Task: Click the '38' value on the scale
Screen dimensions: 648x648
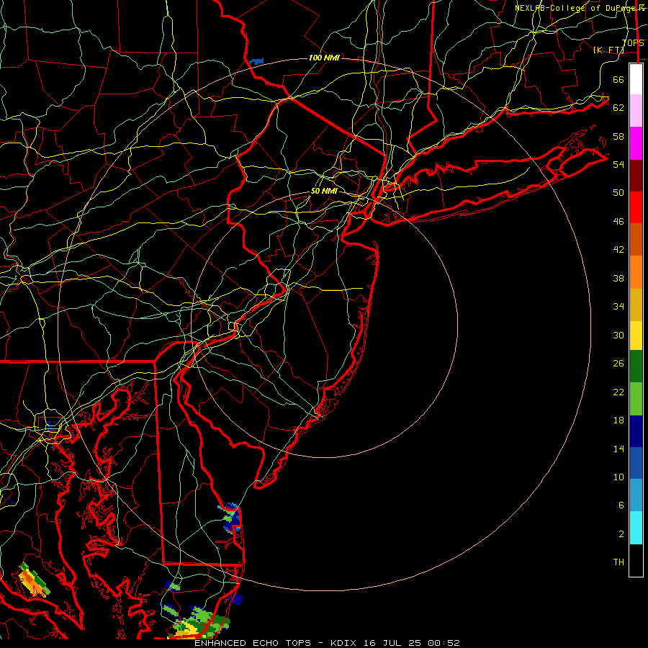Action: tap(618, 278)
